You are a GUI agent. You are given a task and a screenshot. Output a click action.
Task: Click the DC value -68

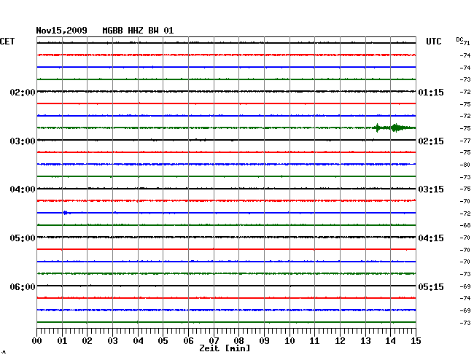[465, 225]
